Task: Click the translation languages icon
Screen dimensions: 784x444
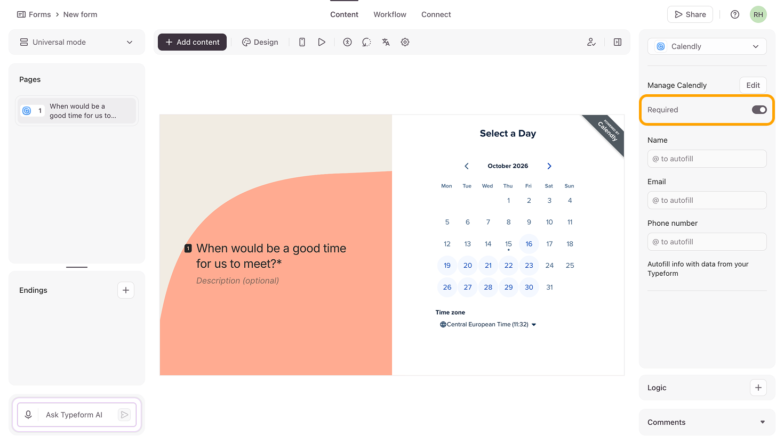Action: pos(386,42)
